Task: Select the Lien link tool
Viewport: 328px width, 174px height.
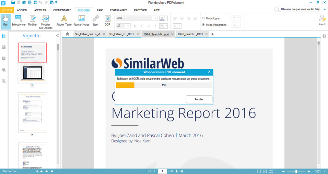Action: click(95, 21)
